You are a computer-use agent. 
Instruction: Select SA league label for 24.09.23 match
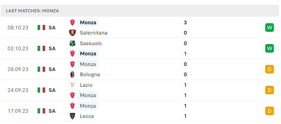[52, 90]
